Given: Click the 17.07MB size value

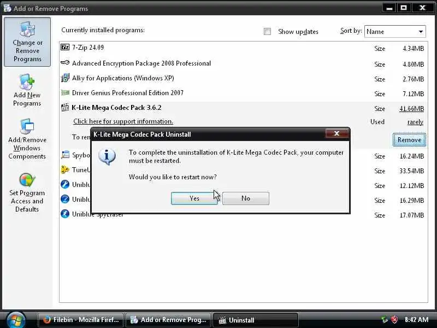Looking at the screenshot, I should (412, 215).
